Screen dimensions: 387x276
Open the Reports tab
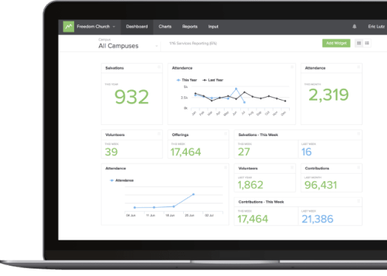coord(190,27)
